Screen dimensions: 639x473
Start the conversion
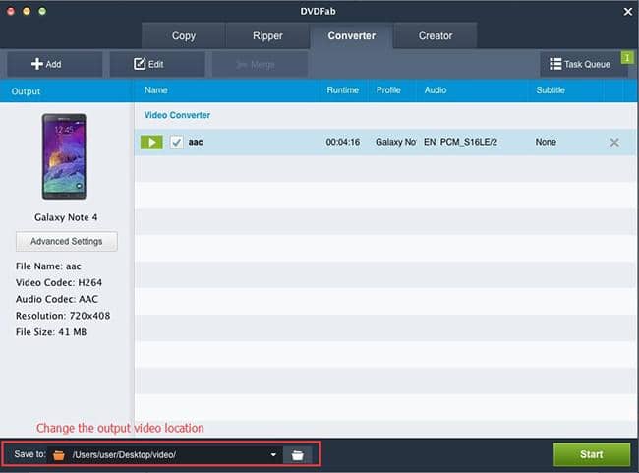pyautogui.click(x=591, y=454)
